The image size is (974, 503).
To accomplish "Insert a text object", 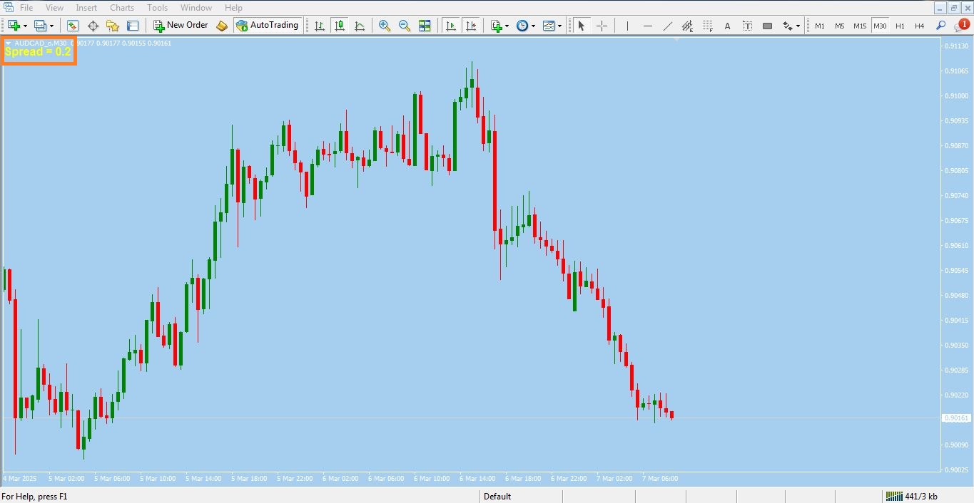I will point(727,26).
